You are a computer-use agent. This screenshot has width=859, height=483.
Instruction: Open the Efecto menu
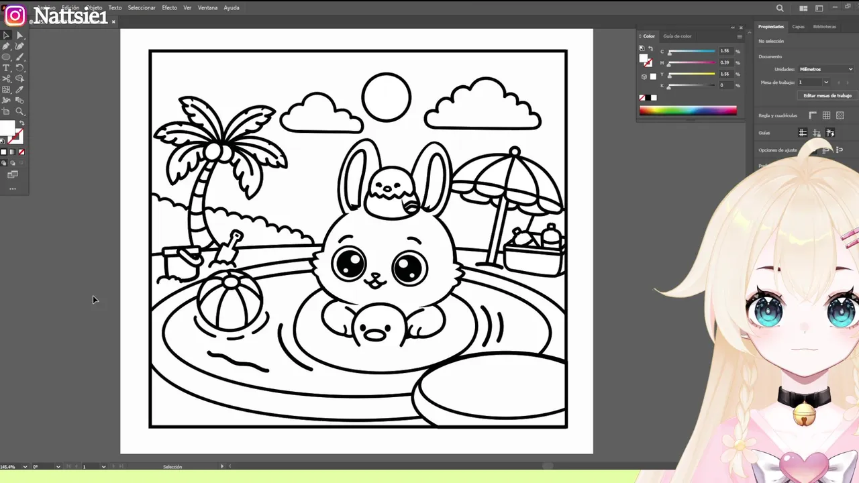170,8
